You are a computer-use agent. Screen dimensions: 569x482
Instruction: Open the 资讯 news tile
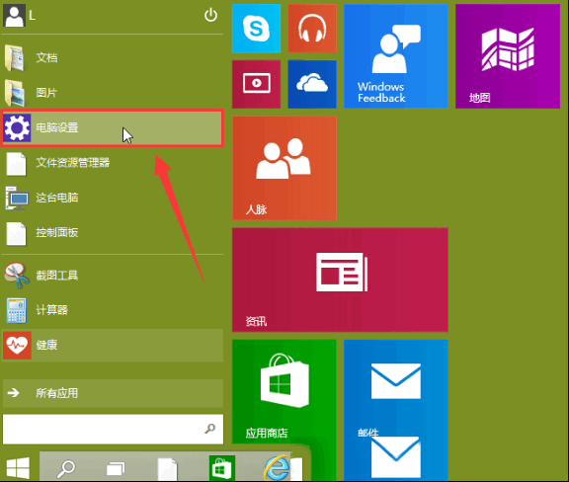tap(340, 280)
